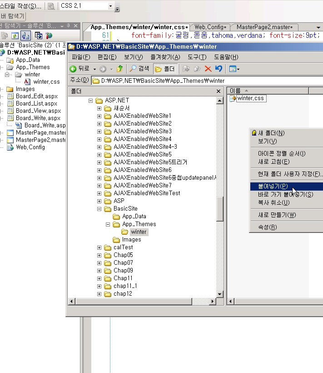
Task: Open Web.Config in Solution Explorer
Action: click(30, 147)
